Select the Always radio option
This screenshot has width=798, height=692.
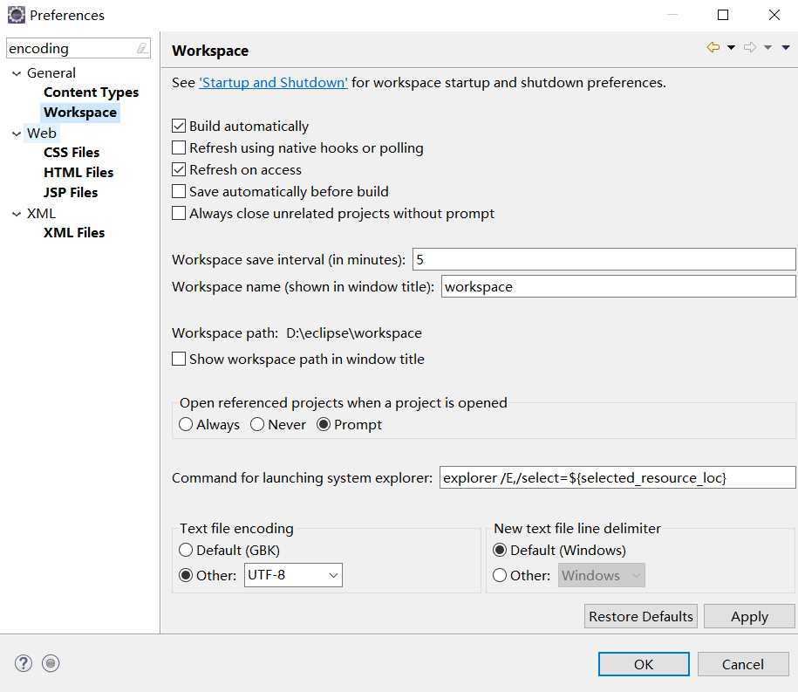[186, 425]
